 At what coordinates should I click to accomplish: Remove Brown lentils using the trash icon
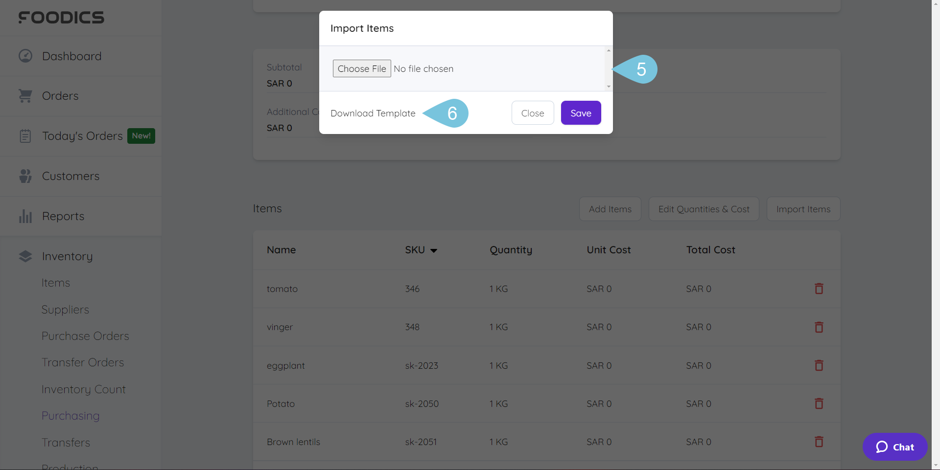tap(819, 442)
